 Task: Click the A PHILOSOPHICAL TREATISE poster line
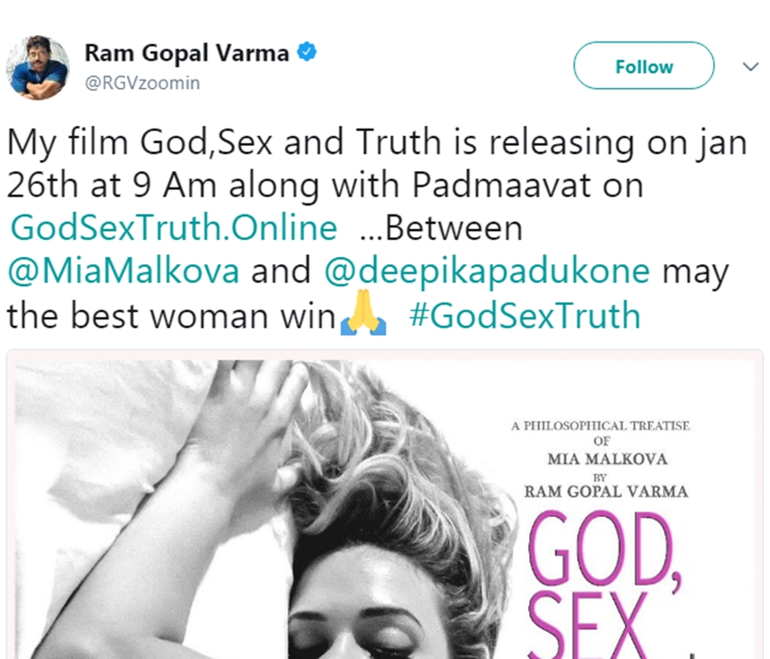600,425
